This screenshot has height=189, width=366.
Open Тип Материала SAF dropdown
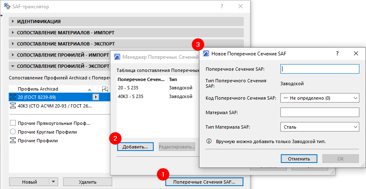[x=320, y=127]
